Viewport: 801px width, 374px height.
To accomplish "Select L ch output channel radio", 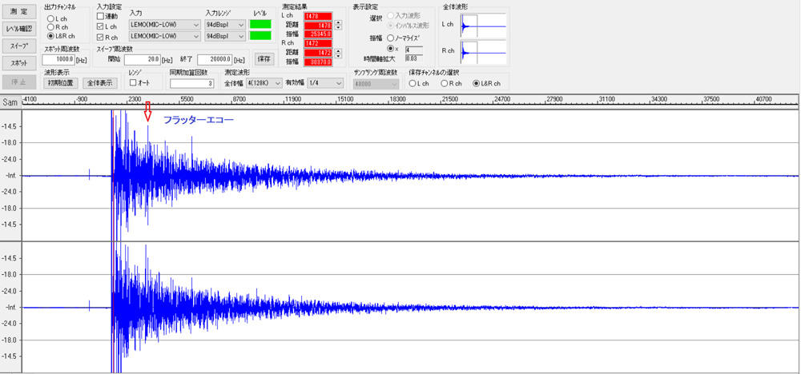I will (52, 18).
